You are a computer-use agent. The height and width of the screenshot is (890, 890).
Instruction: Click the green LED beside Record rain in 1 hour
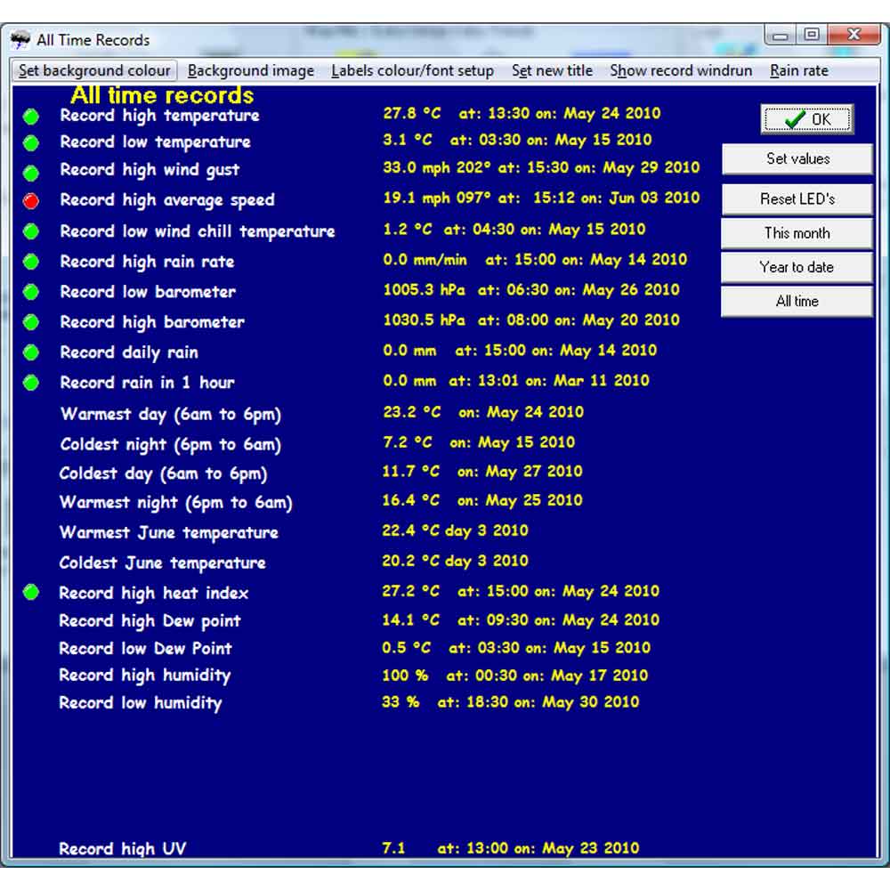pyautogui.click(x=31, y=383)
